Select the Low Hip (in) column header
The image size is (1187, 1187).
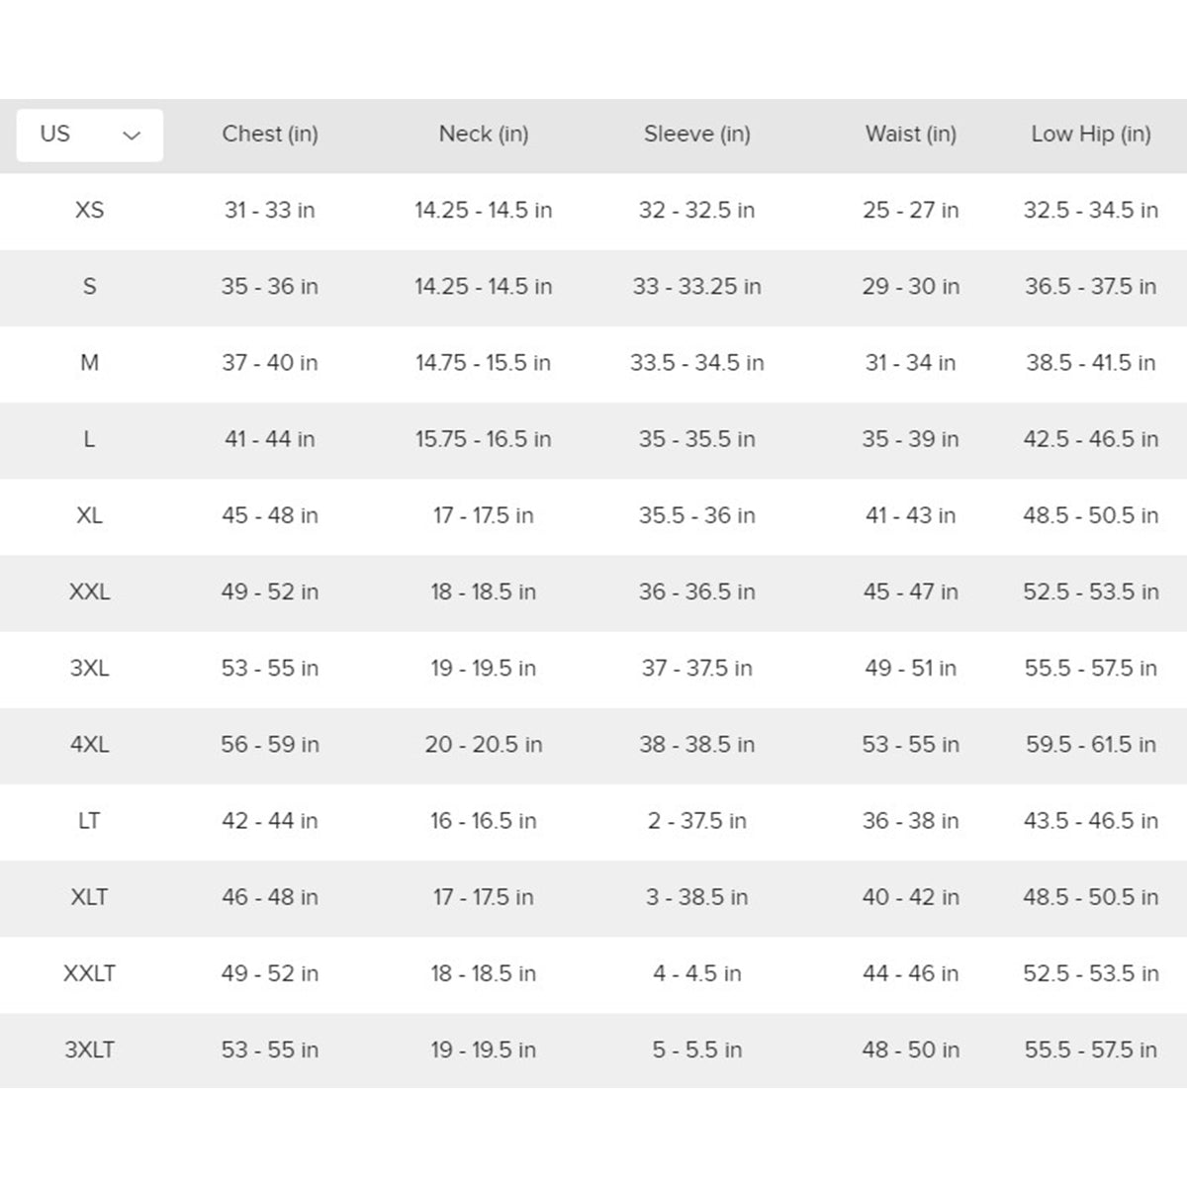[1091, 134]
